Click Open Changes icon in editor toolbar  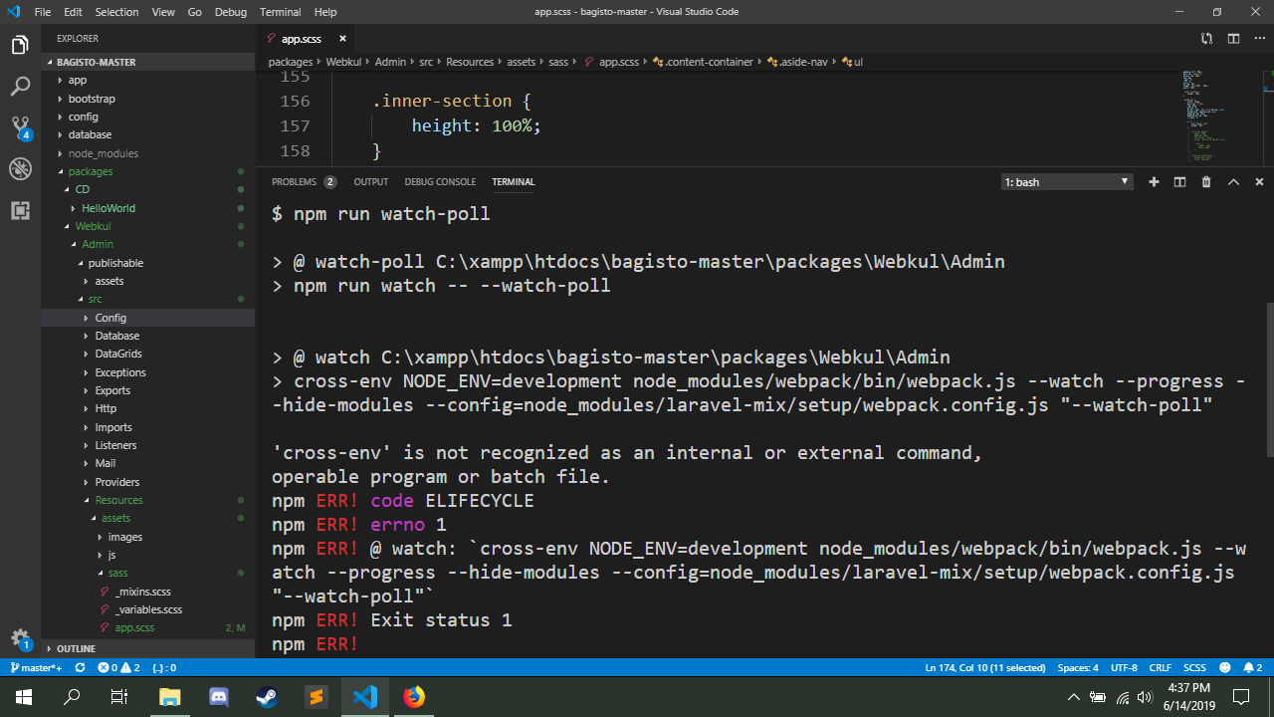(1206, 39)
